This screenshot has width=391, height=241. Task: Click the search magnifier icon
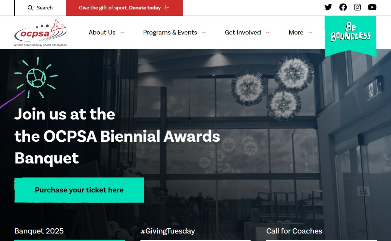tap(30, 8)
